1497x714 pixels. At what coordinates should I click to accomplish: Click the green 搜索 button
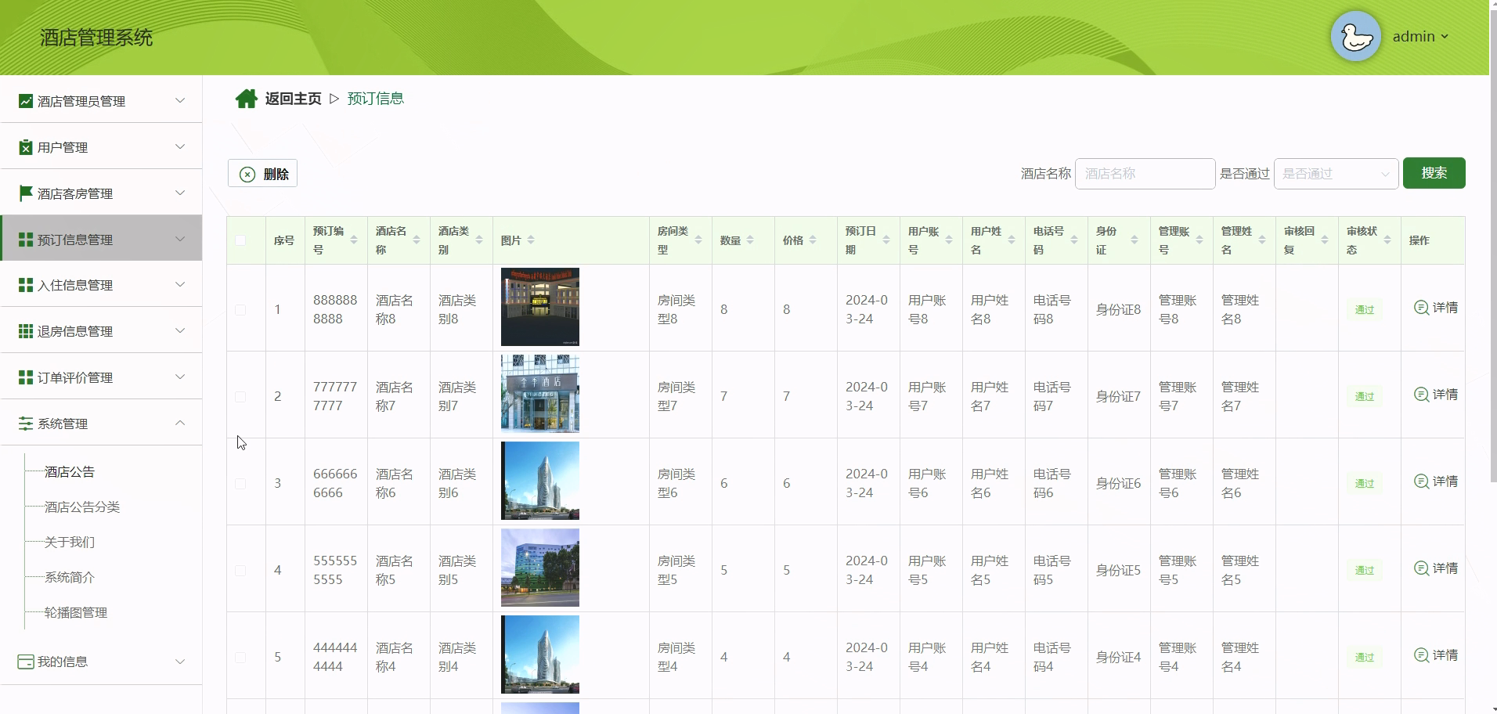click(x=1434, y=173)
